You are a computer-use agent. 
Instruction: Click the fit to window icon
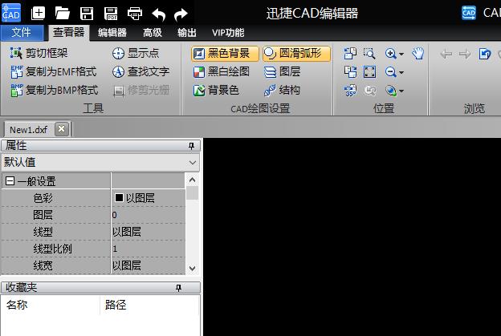pyautogui.click(x=369, y=72)
